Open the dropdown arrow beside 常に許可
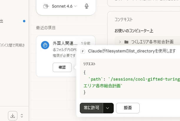 click(108, 108)
